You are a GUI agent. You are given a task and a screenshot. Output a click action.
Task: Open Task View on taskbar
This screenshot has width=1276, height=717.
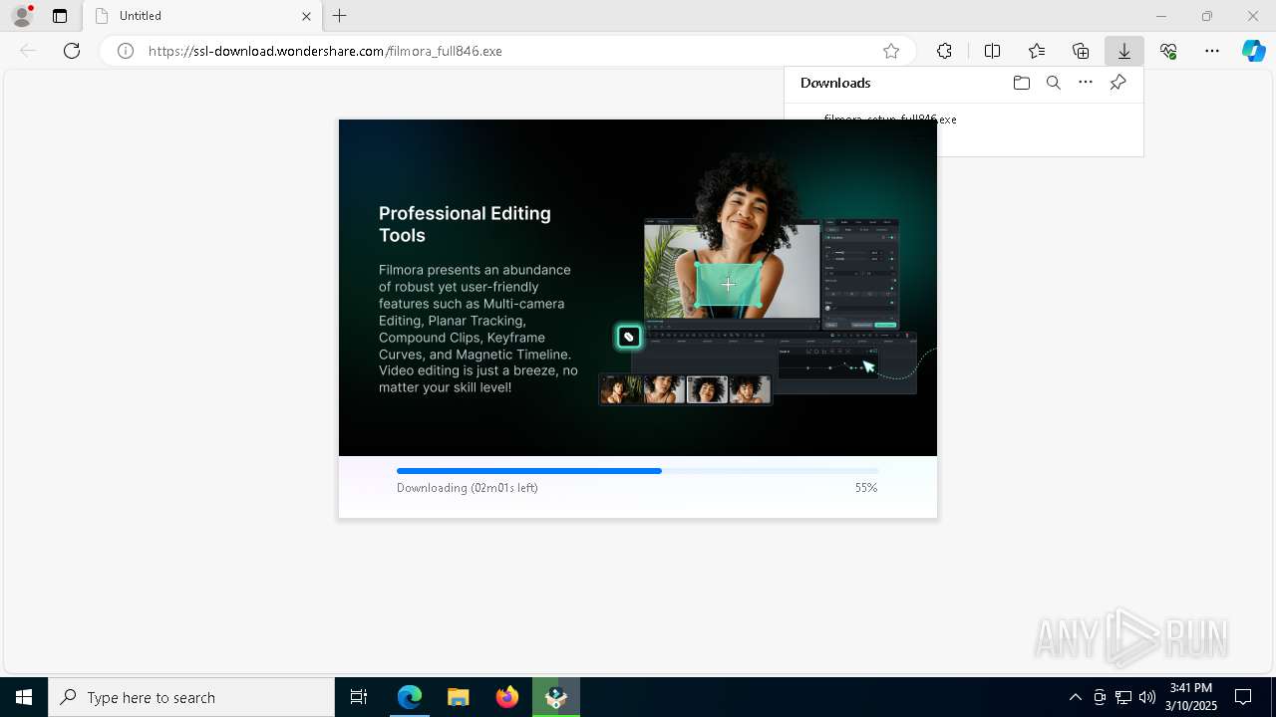(x=359, y=697)
